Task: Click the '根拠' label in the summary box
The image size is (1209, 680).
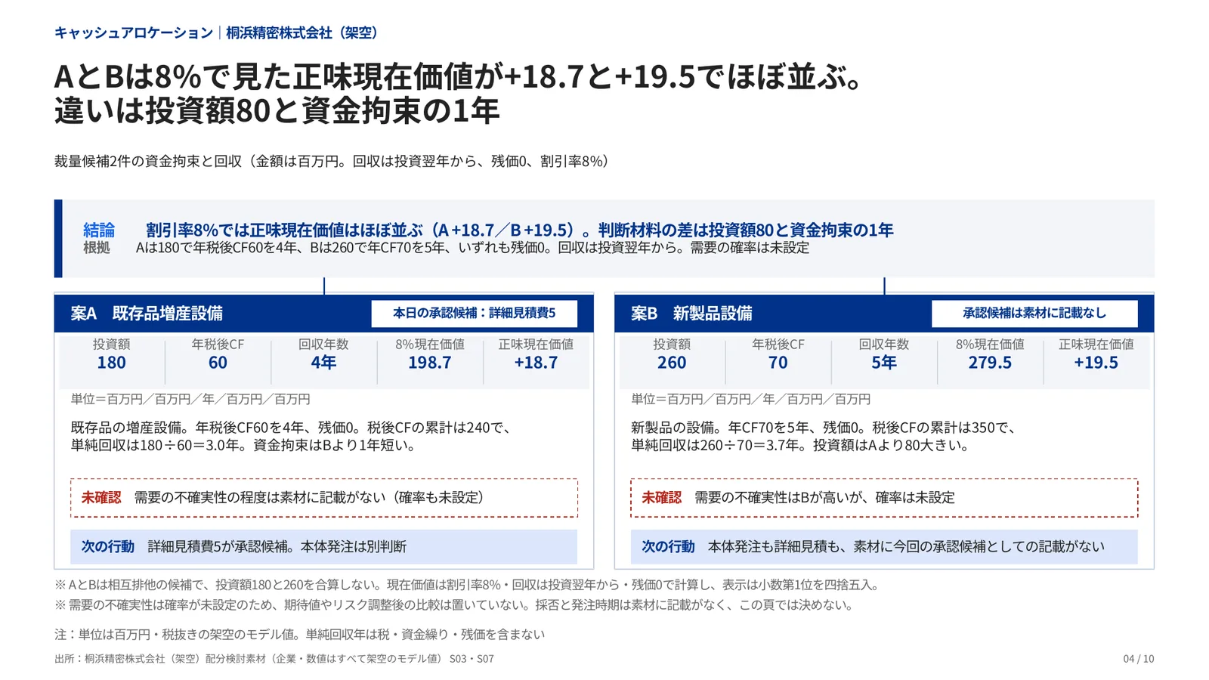Action: [97, 248]
